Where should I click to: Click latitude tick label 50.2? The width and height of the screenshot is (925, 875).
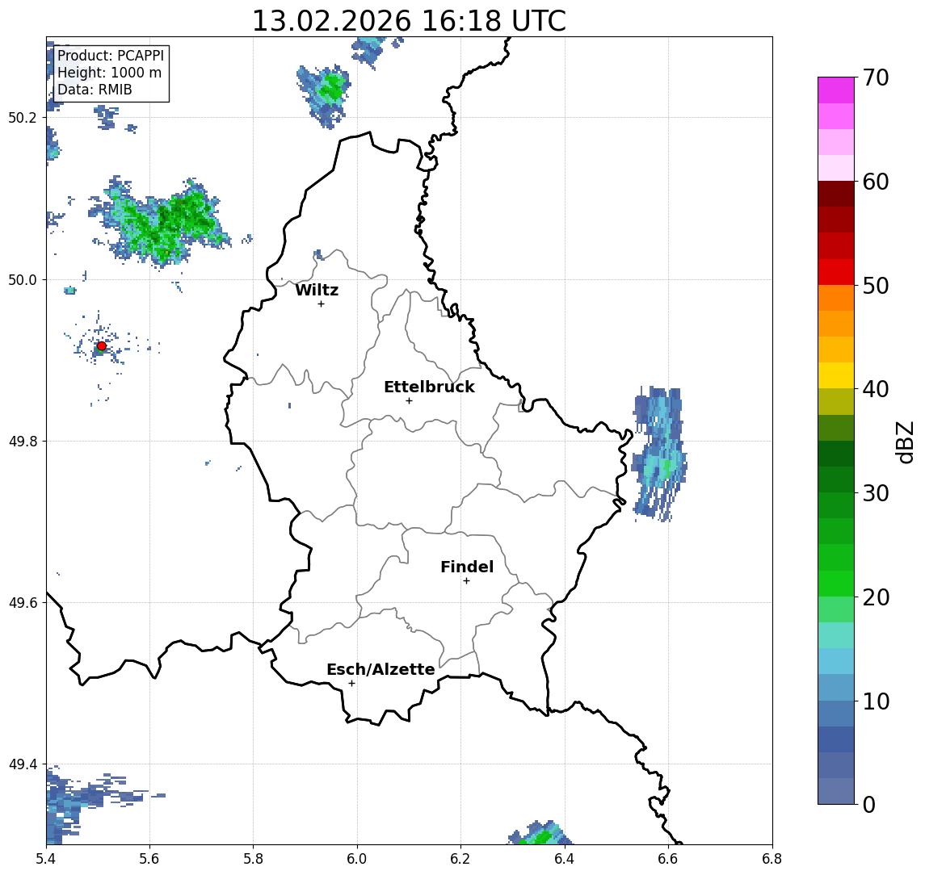(x=23, y=117)
